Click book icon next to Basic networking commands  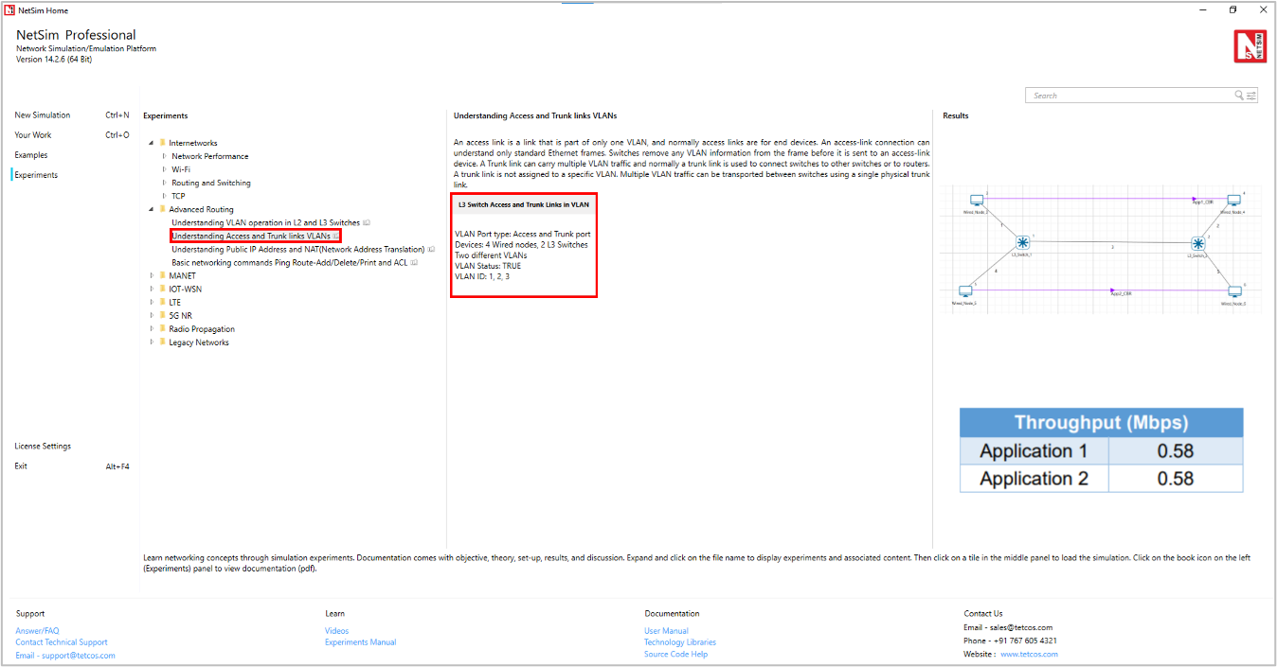pyautogui.click(x=414, y=263)
